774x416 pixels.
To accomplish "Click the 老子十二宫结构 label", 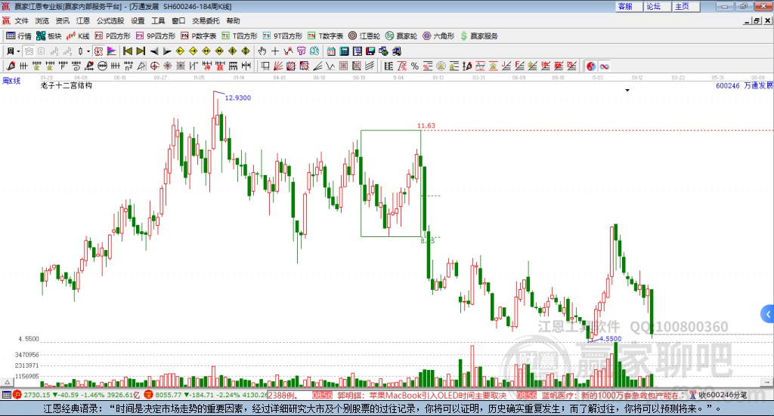I will coord(67,85).
